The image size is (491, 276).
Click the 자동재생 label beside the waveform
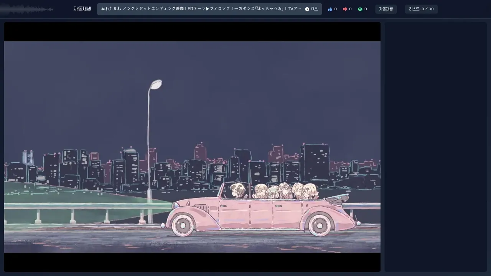coord(82,9)
